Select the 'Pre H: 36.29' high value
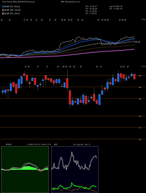 point(91,9)
